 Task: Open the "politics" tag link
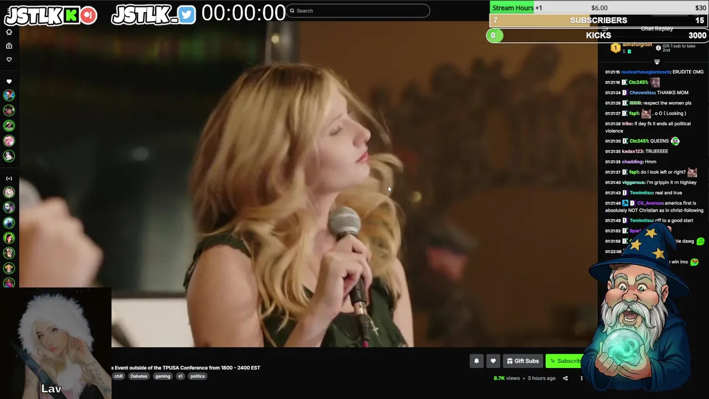click(x=197, y=376)
